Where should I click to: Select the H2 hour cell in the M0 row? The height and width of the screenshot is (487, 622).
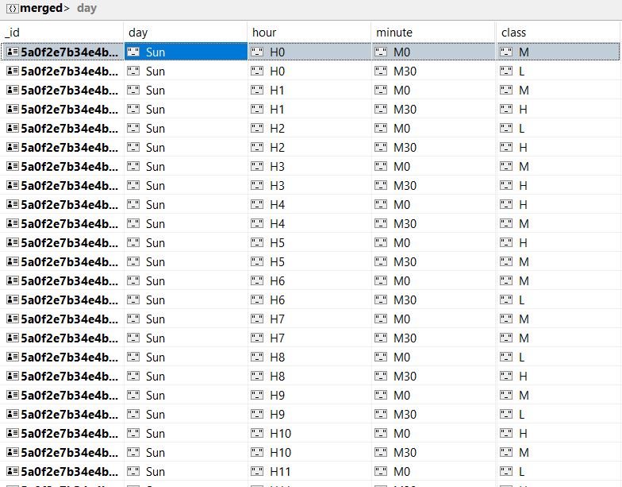click(x=309, y=128)
